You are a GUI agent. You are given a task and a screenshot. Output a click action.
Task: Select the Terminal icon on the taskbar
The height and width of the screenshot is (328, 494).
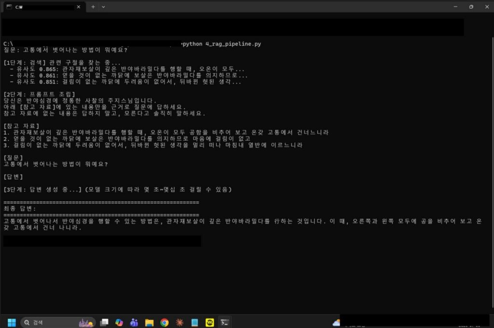click(225, 322)
